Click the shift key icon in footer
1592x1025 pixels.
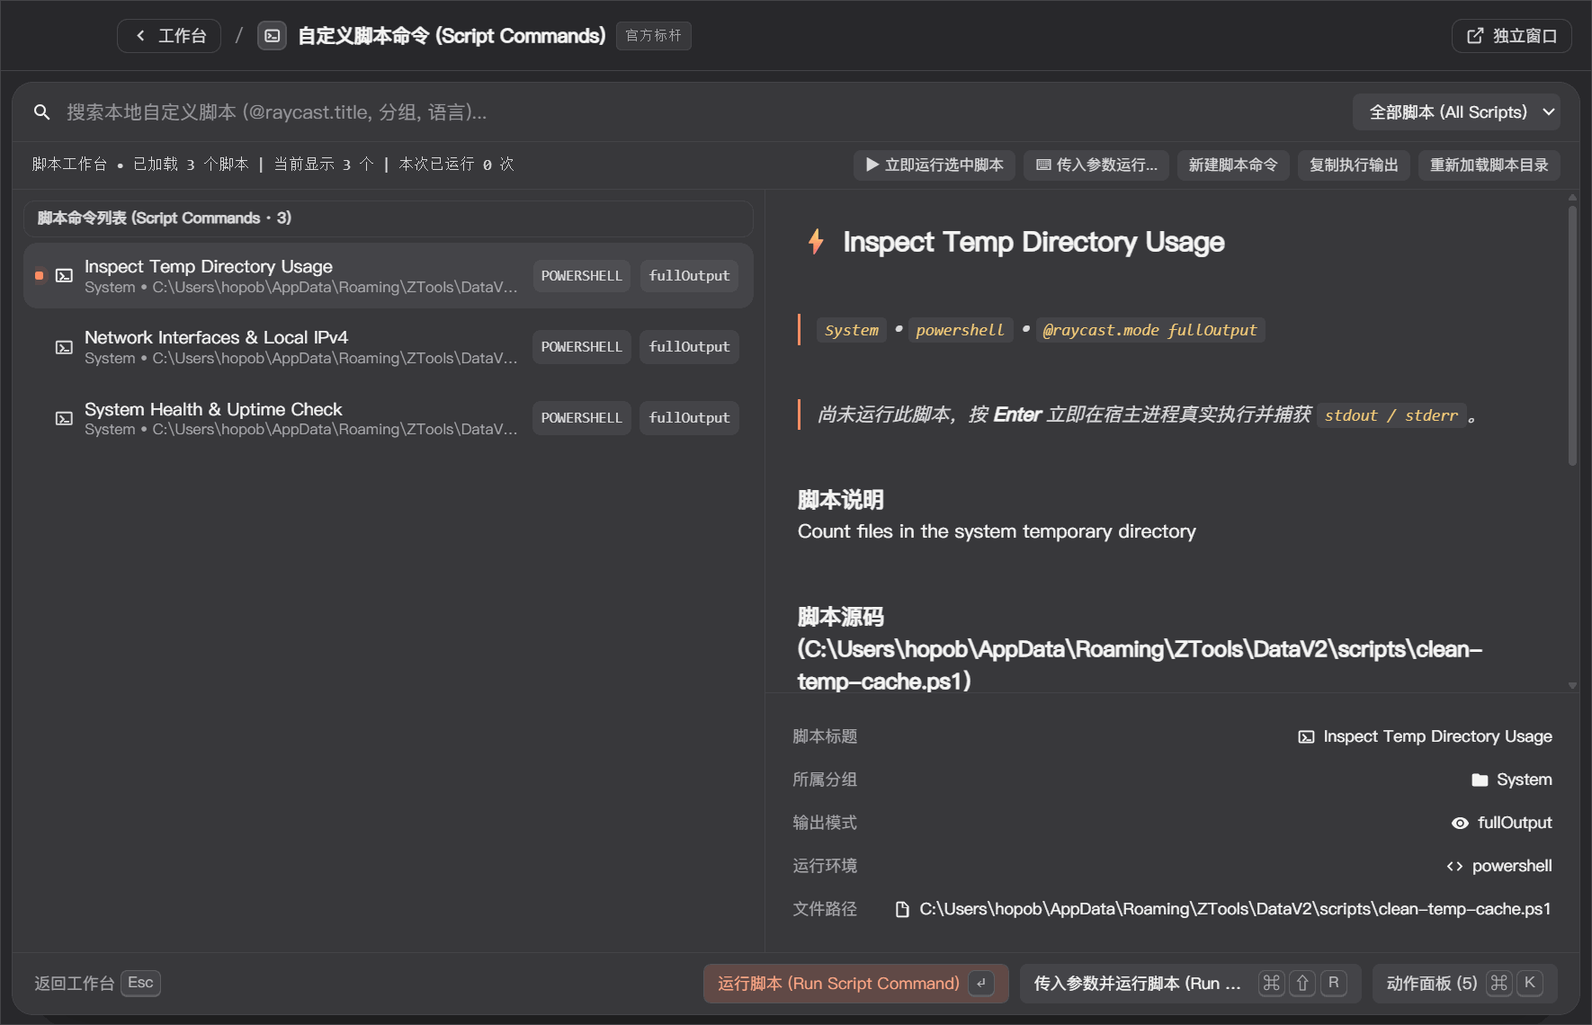tap(1302, 983)
